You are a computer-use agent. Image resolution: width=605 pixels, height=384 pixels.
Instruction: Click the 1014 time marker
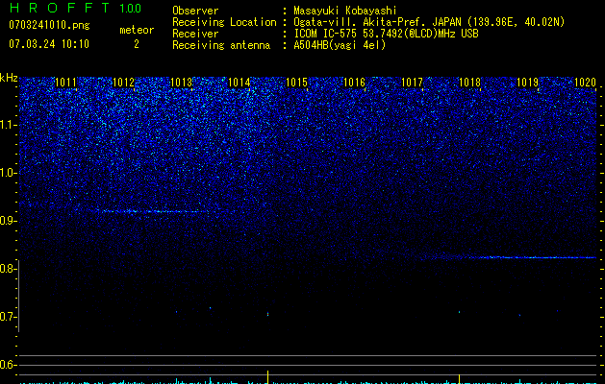click(239, 83)
